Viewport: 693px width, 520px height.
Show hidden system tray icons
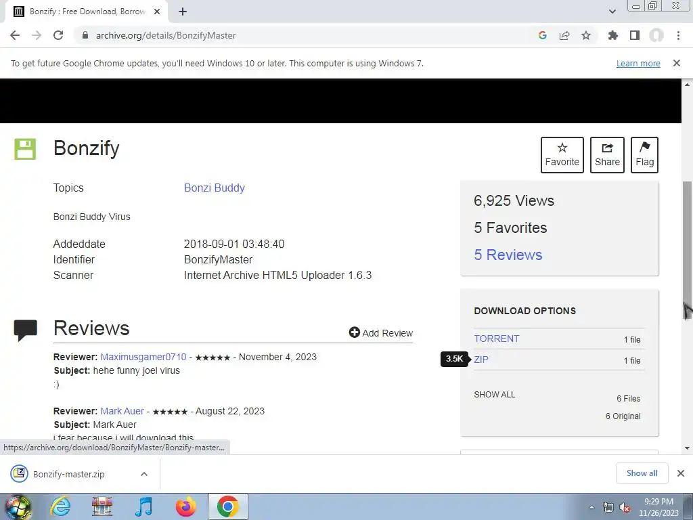click(x=591, y=507)
